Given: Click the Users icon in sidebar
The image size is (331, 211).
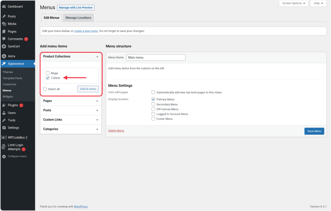Looking at the screenshot, I should tap(4, 113).
